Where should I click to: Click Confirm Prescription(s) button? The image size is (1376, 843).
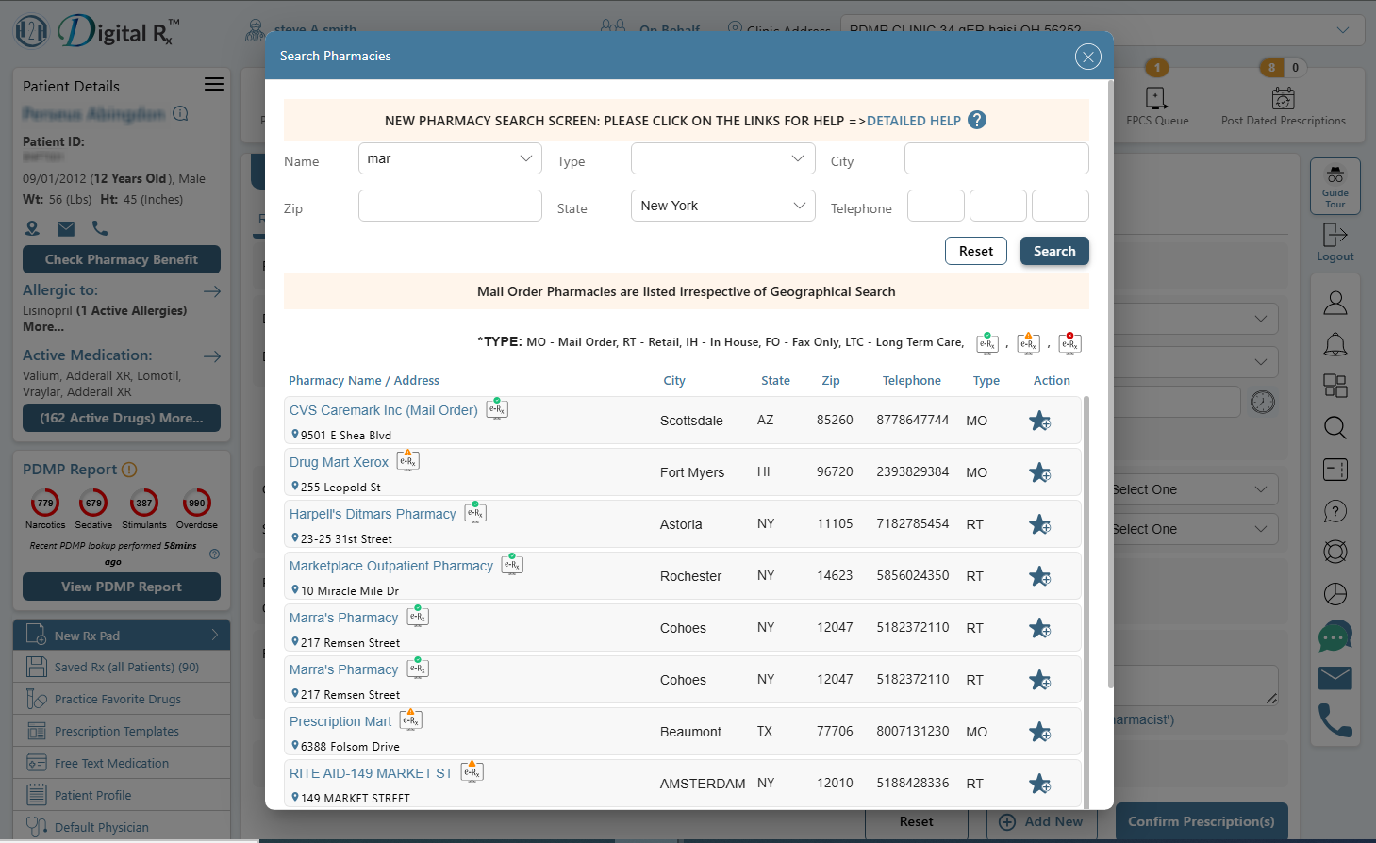click(x=1201, y=821)
